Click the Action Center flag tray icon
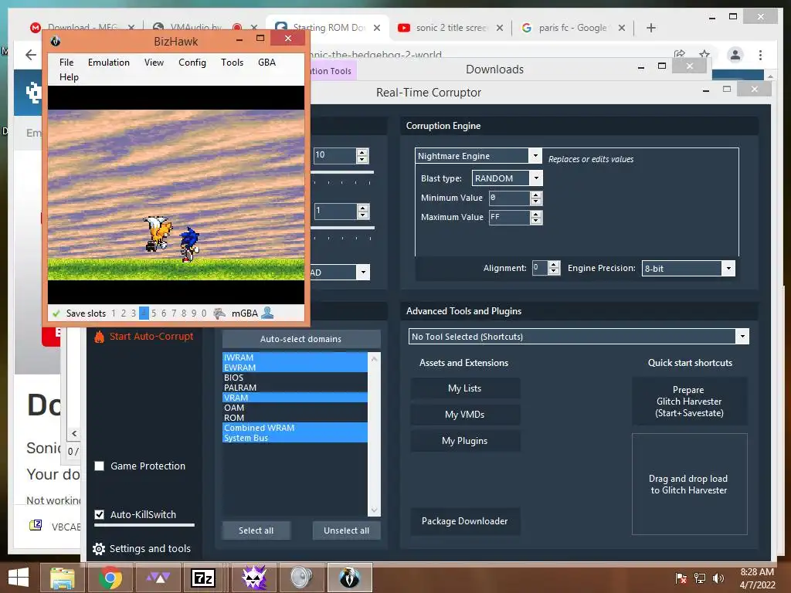This screenshot has width=791, height=593. [681, 578]
